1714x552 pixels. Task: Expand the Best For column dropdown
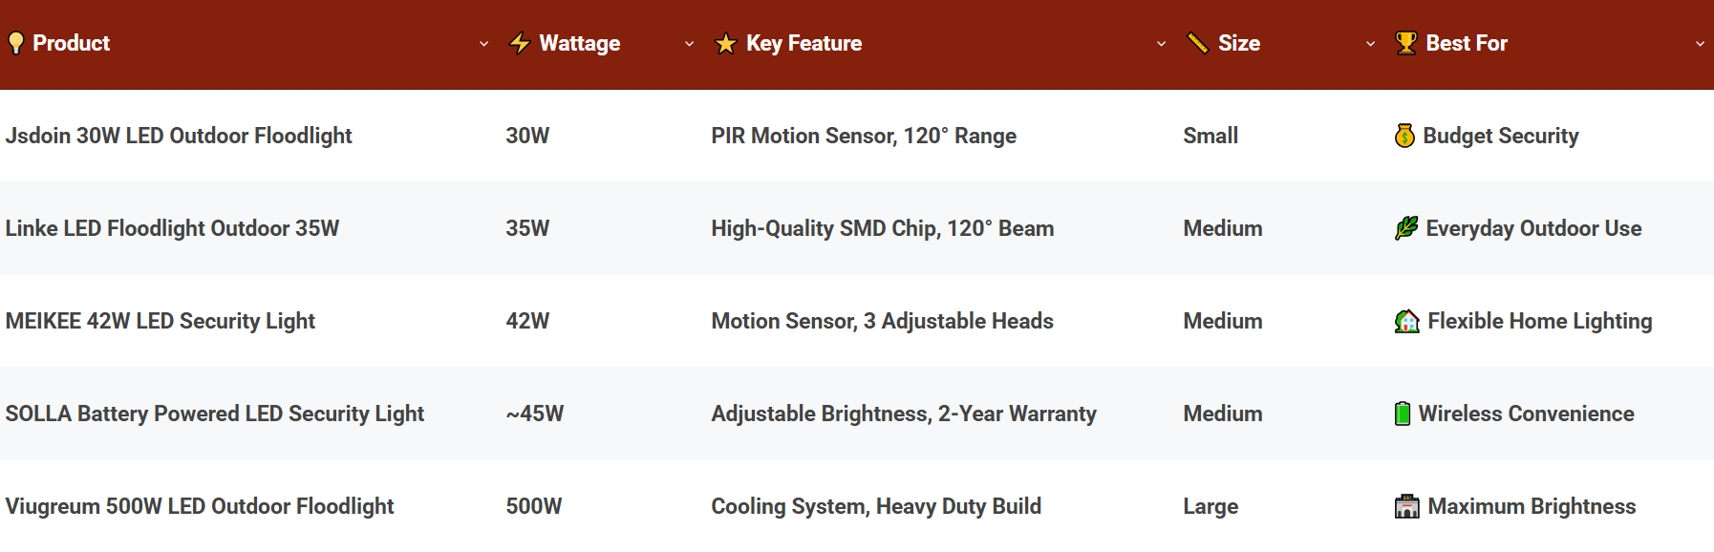click(1700, 44)
